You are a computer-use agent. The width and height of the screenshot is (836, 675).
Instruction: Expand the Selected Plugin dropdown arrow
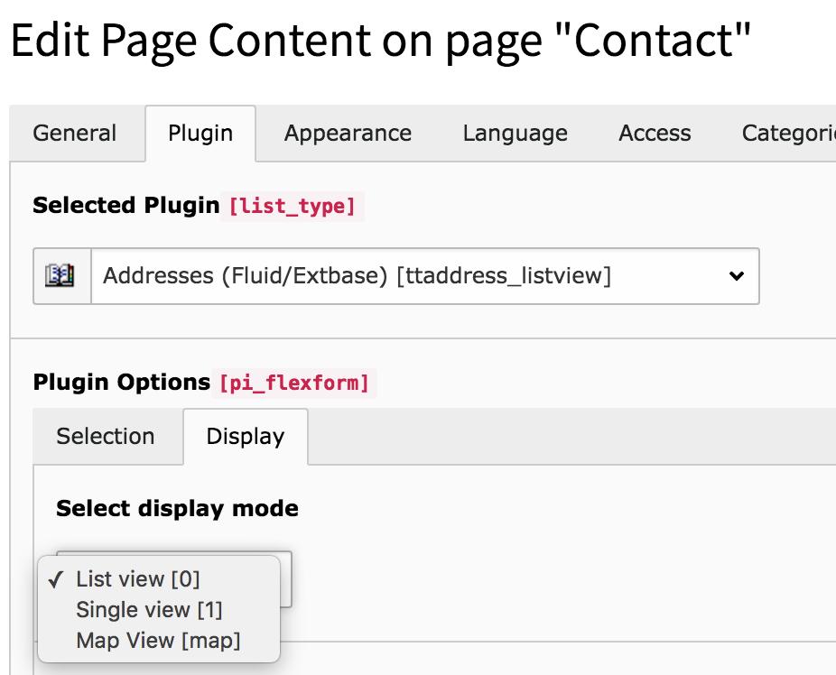click(x=737, y=276)
